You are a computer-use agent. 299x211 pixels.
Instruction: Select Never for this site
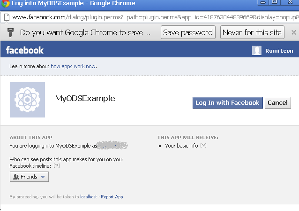[253, 32]
